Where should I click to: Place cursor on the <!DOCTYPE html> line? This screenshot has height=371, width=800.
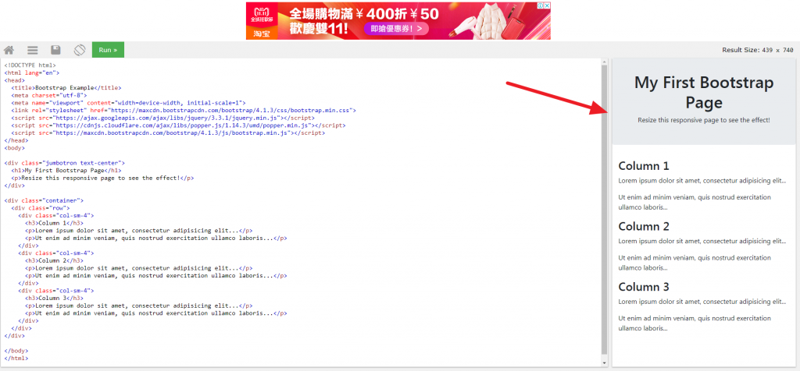pos(30,65)
